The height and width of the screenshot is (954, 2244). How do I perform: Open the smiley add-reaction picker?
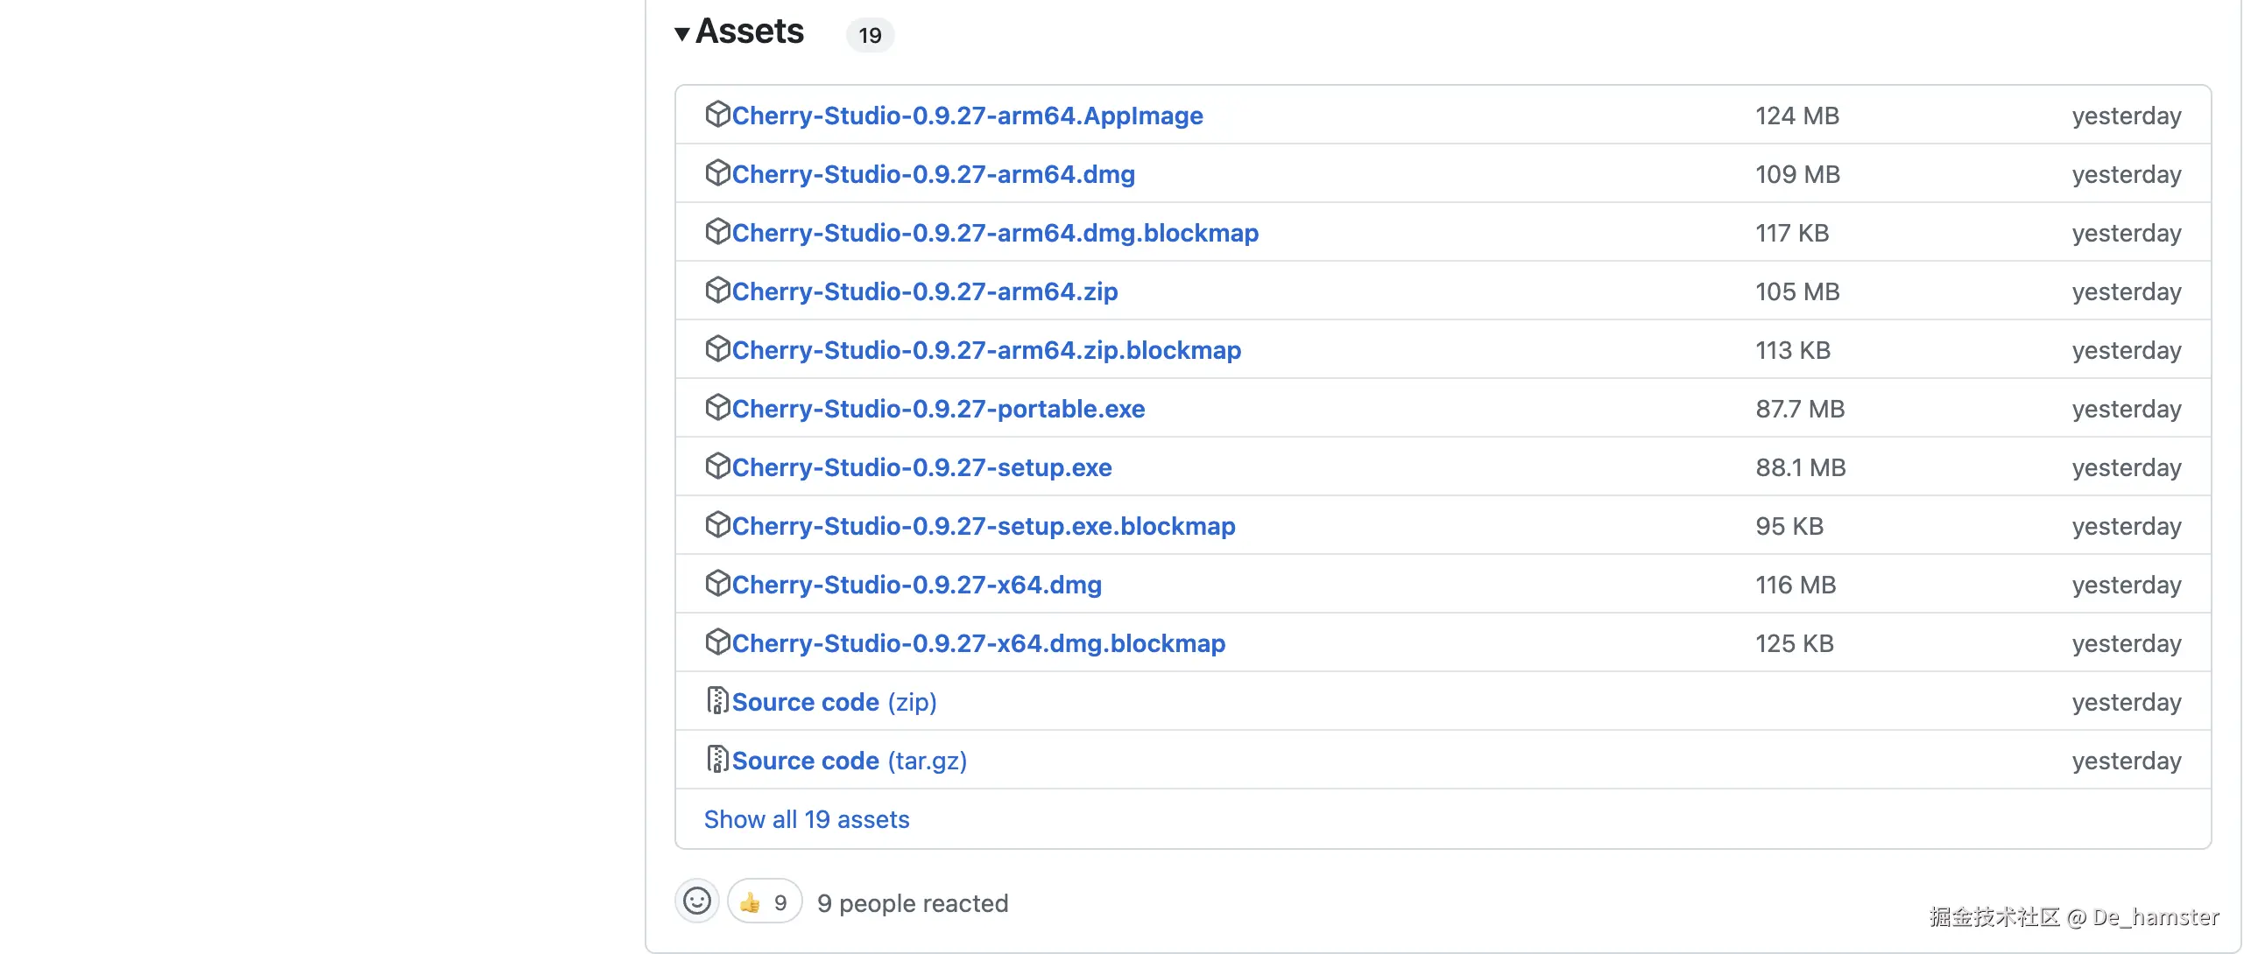[697, 901]
